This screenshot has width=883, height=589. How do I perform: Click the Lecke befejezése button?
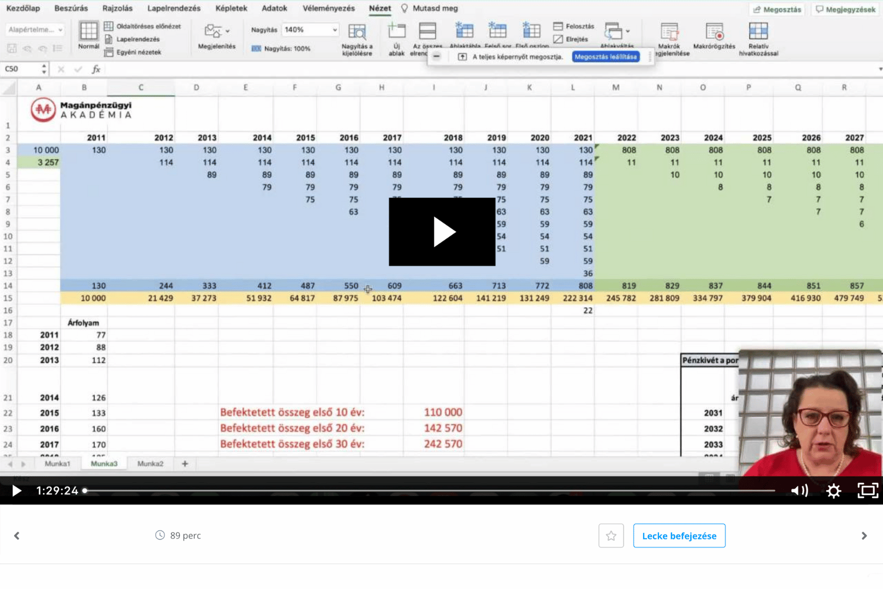pos(679,536)
